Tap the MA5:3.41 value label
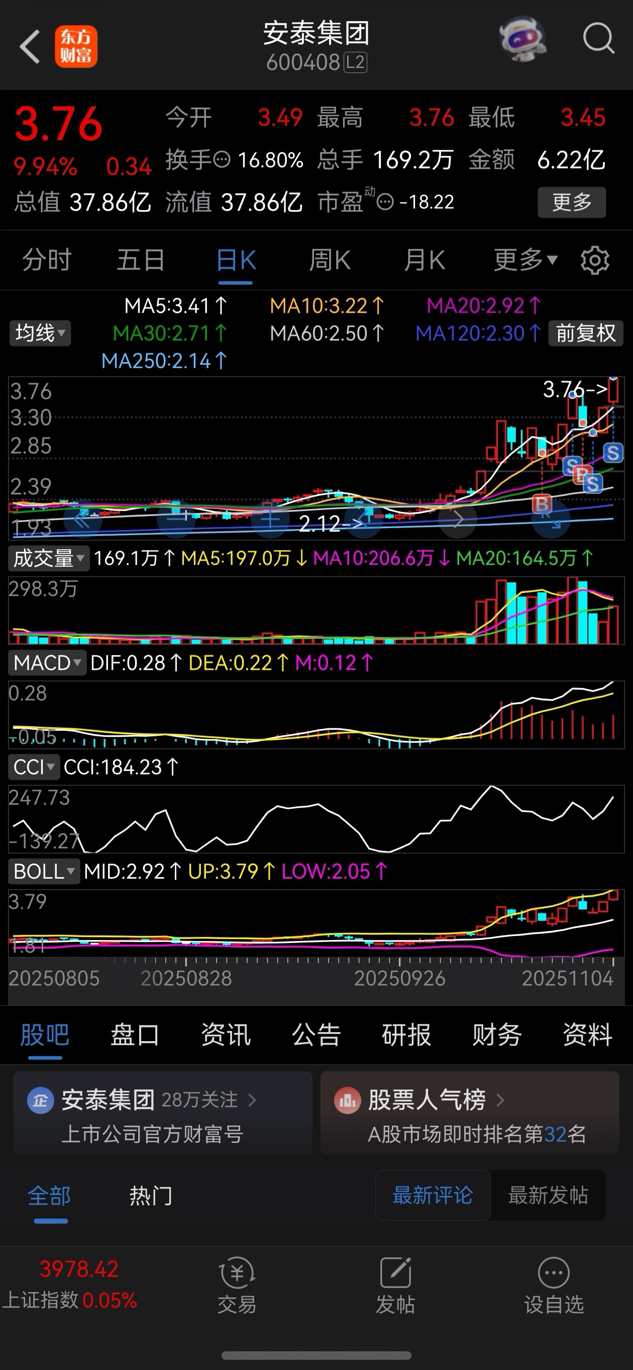The height and width of the screenshot is (1370, 633). [176, 306]
